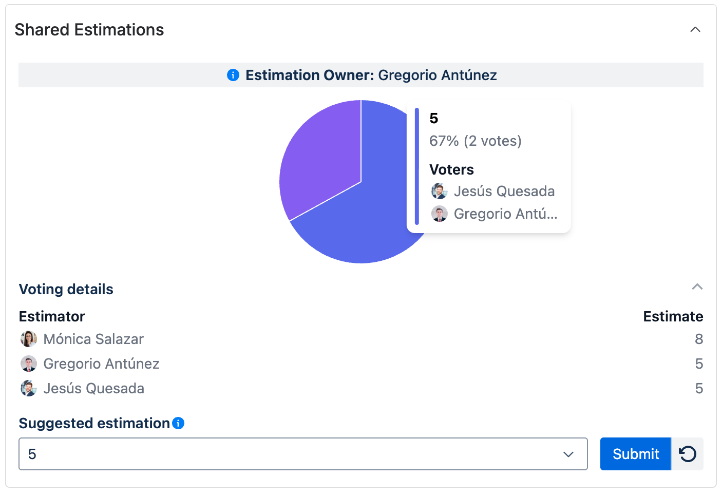The image size is (722, 496).
Task: Click Mónica Salazar's avatar in Voting details
Action: pos(29,339)
